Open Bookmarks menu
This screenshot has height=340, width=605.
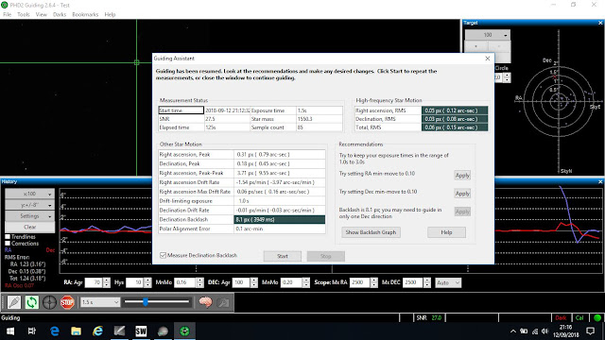coord(85,15)
